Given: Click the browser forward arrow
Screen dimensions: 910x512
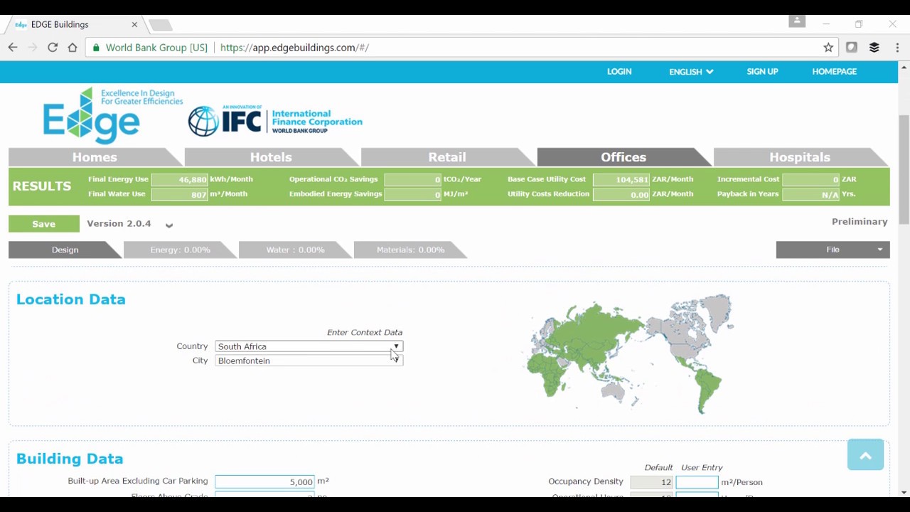Looking at the screenshot, I should pyautogui.click(x=33, y=48).
